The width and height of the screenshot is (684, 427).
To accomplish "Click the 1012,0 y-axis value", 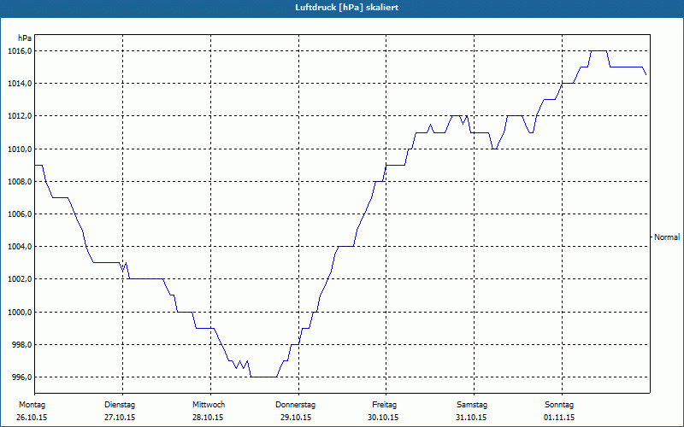I will coord(20,116).
